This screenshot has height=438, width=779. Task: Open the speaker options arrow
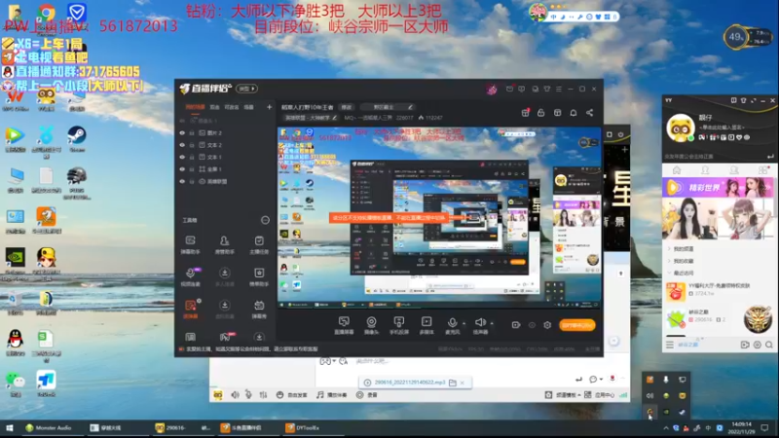coord(492,323)
